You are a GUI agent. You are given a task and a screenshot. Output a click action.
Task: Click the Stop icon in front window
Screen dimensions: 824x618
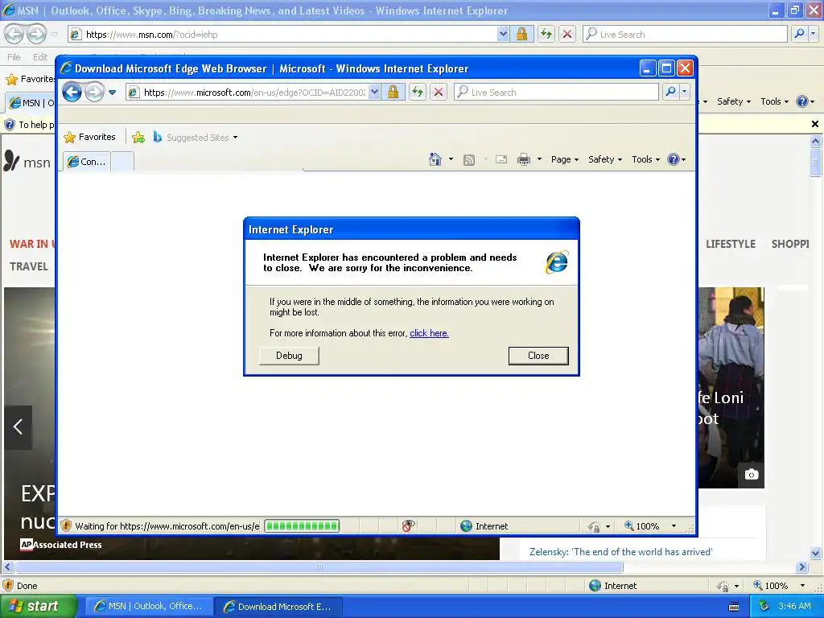pyautogui.click(x=439, y=93)
